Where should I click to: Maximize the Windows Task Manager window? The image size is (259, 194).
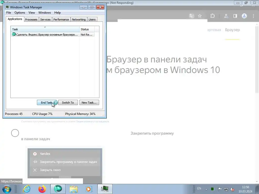pos(92,7)
